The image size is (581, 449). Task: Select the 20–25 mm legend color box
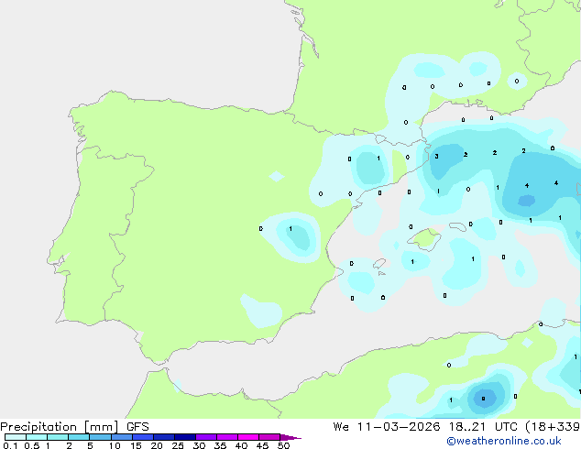pos(164,437)
